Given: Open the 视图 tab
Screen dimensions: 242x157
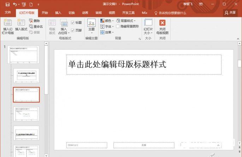Looking at the screenshot, I should 112,13.
